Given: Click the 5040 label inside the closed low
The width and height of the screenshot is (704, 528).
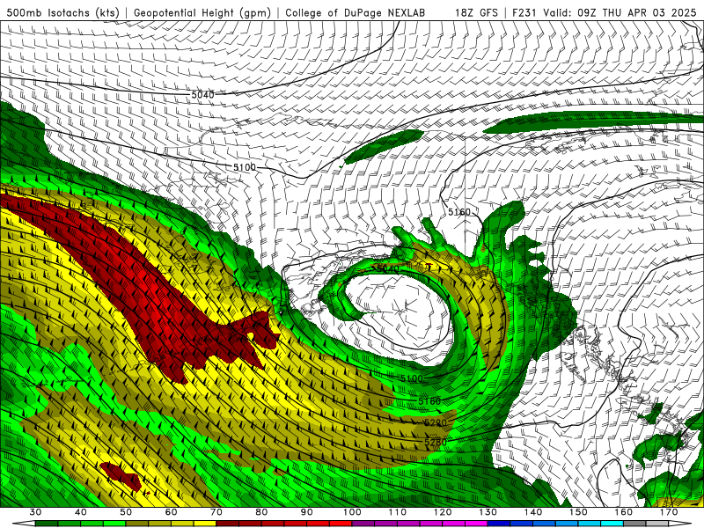Looking at the screenshot, I should [x=386, y=269].
